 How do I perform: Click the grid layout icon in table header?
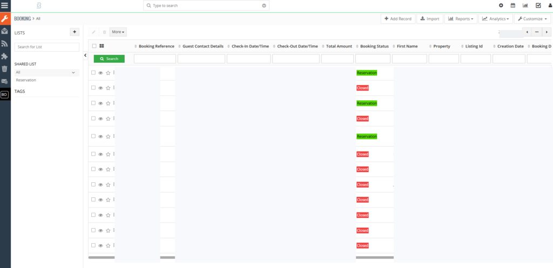pos(102,46)
